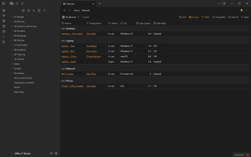Click the Bases breadcrumb
Image resolution: width=251 pixels, height=157 pixels.
(76, 10)
